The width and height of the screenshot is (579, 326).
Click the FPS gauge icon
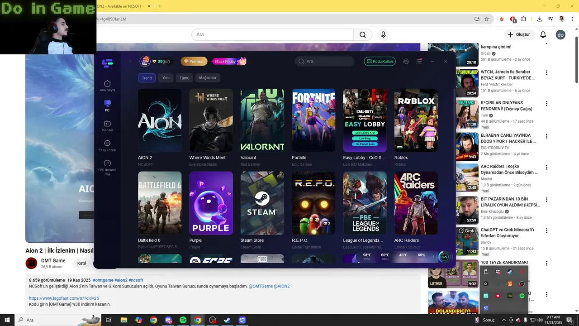pos(444,257)
